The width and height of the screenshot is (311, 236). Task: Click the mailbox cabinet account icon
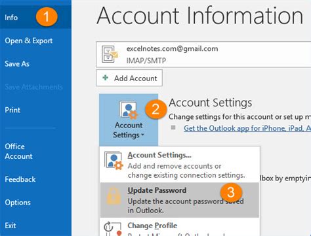110,54
